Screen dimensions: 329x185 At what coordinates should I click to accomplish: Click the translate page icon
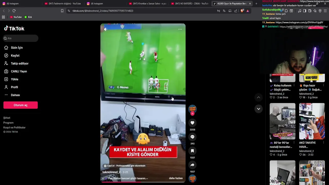pyautogui.click(x=224, y=11)
